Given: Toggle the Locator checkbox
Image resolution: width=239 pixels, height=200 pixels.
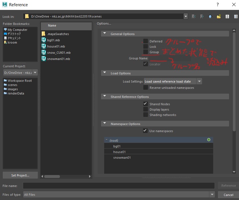Looking at the screenshot, I should click(x=146, y=64).
